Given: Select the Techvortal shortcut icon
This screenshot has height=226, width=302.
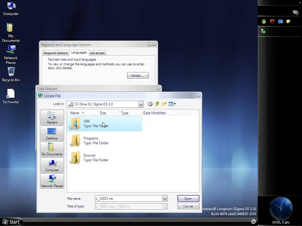Looking at the screenshot, I should [11, 96].
